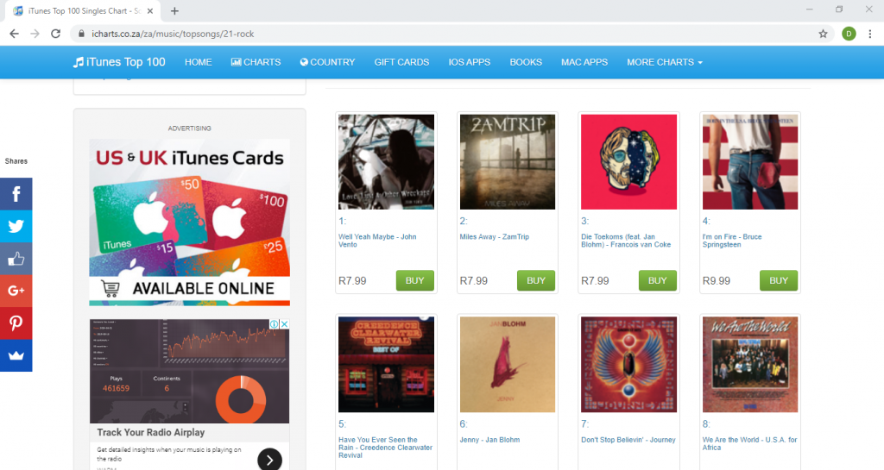Screen dimensions: 884x470
Task: Open I'm on Fire - Bruce Springsteen link
Action: tap(732, 241)
